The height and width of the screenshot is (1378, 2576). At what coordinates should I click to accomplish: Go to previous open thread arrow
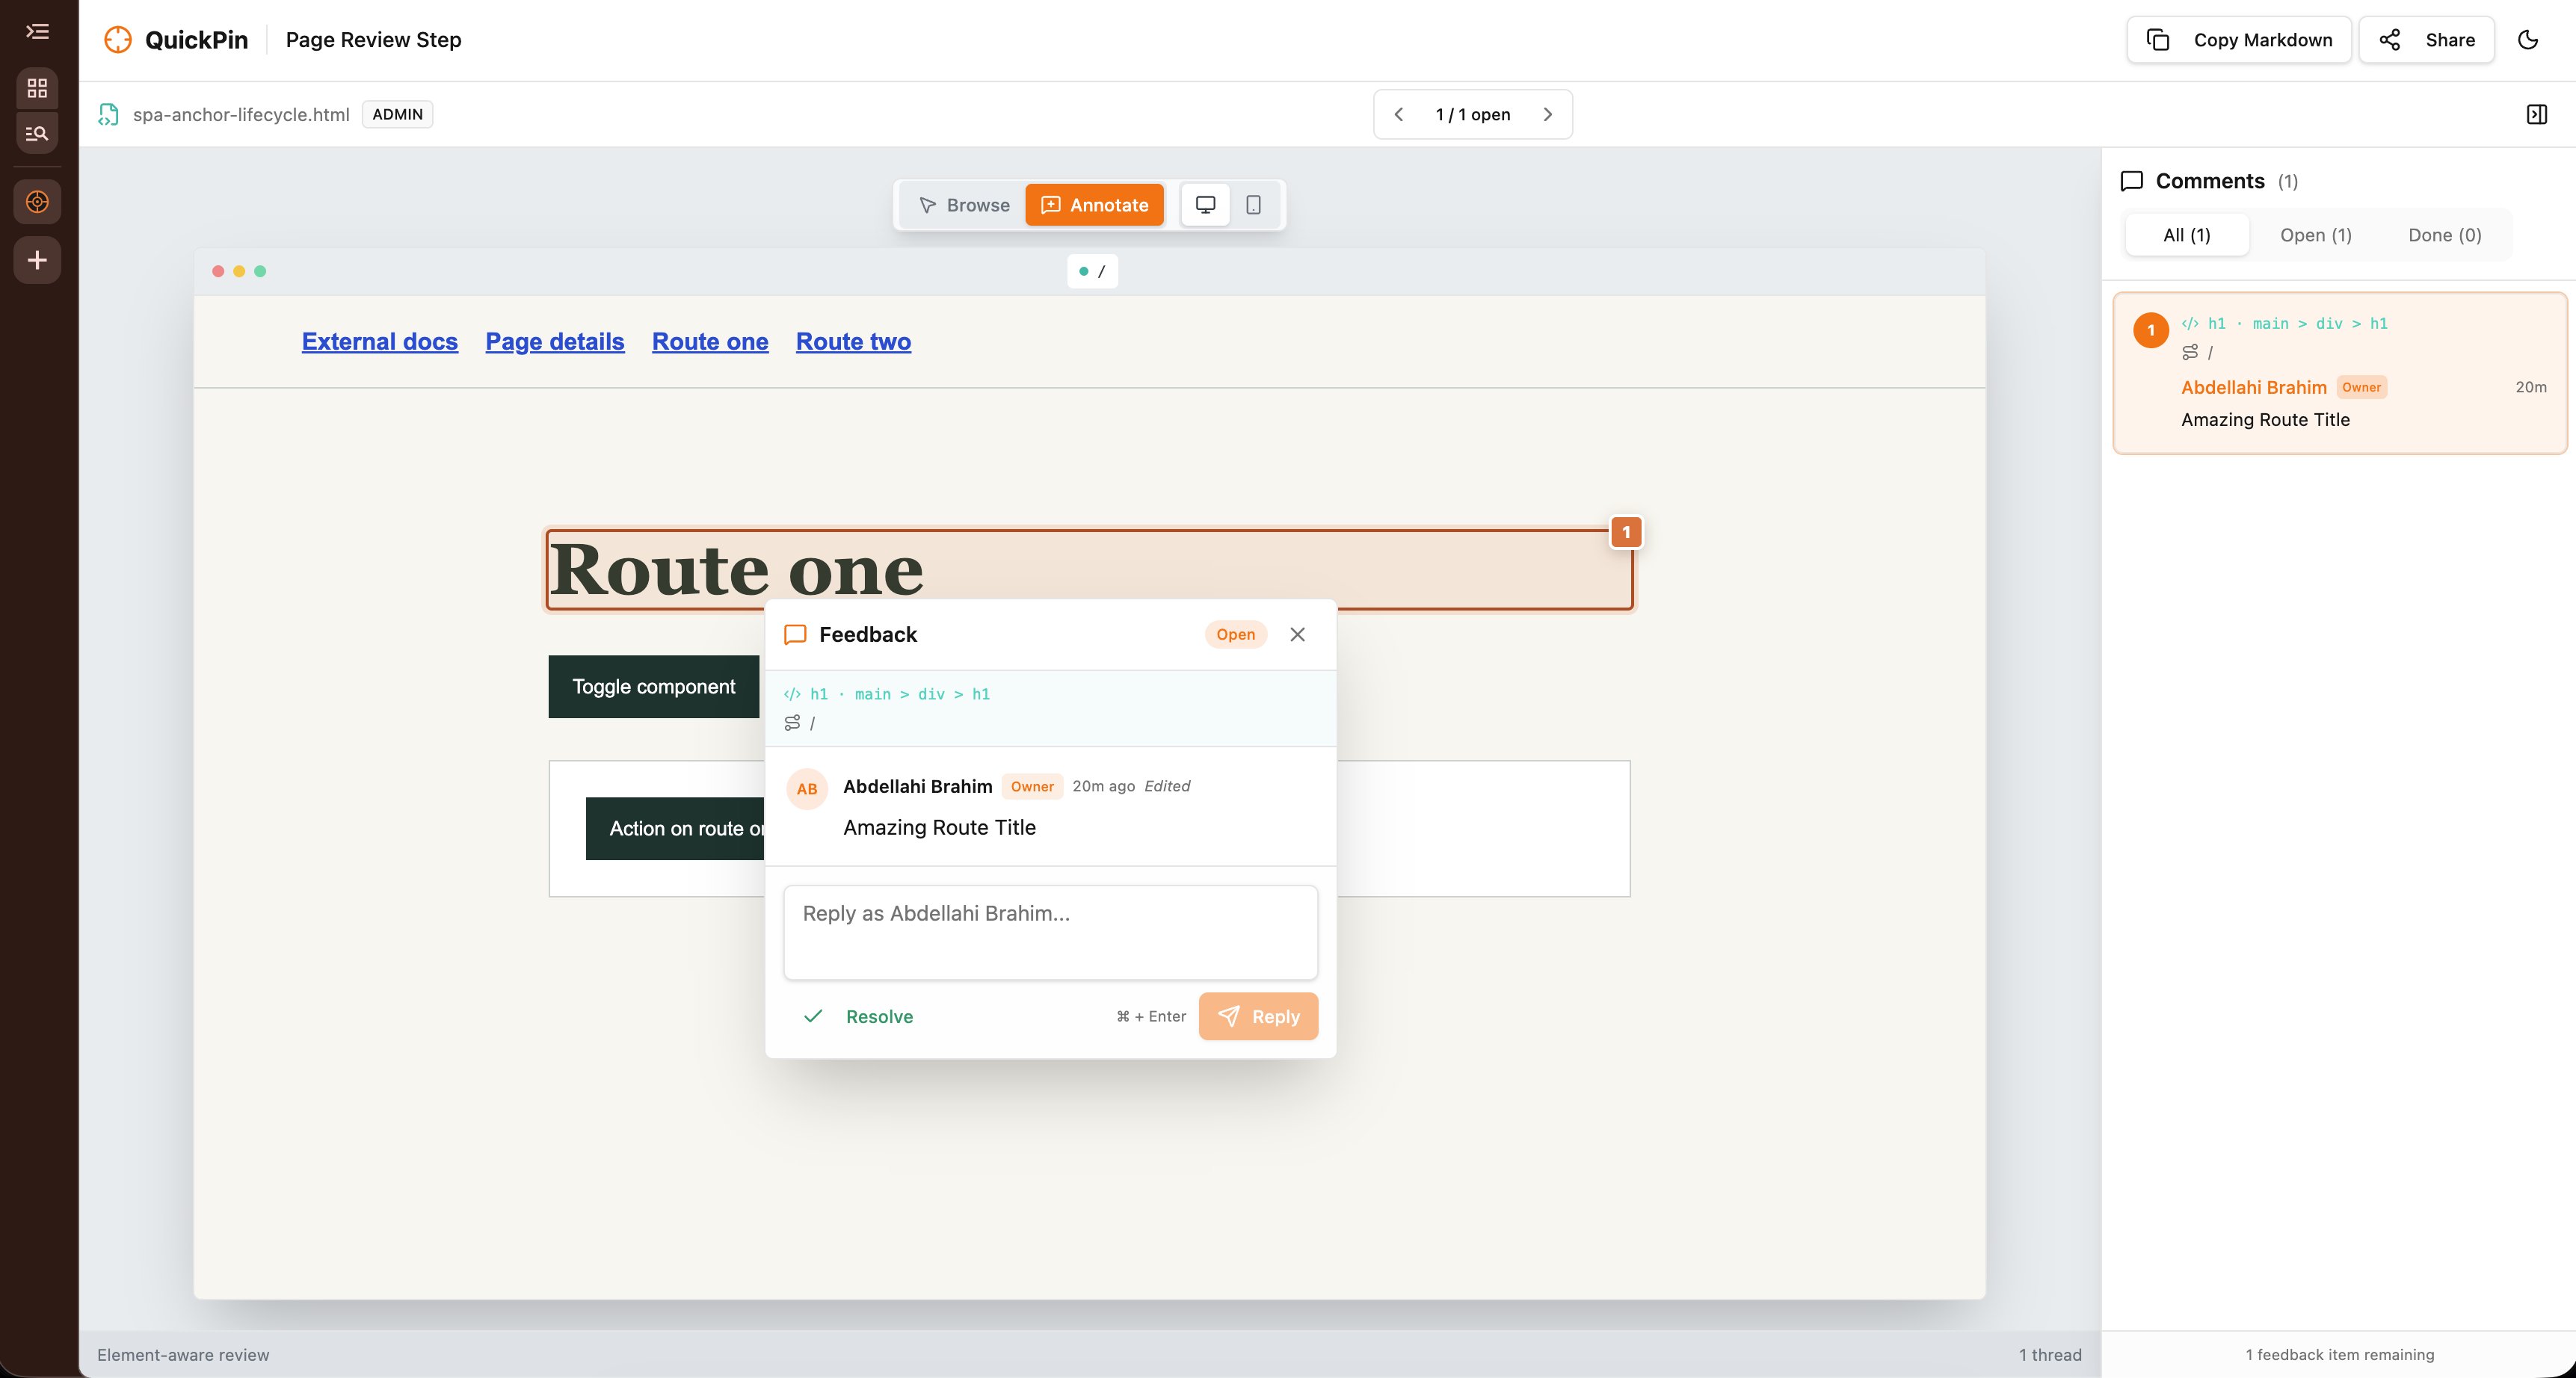coord(1399,114)
